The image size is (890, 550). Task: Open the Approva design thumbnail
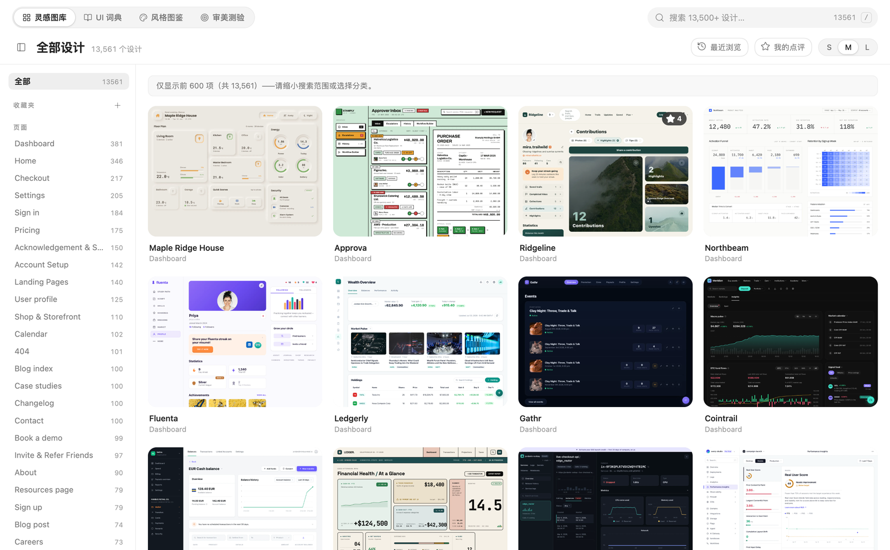(420, 171)
